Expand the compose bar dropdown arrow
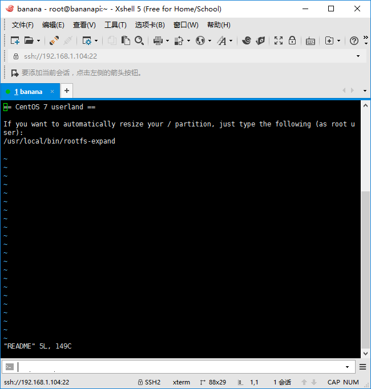 tap(347, 367)
